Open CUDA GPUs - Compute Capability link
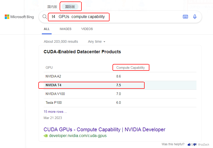This screenshot has height=148, width=213. click(x=104, y=129)
